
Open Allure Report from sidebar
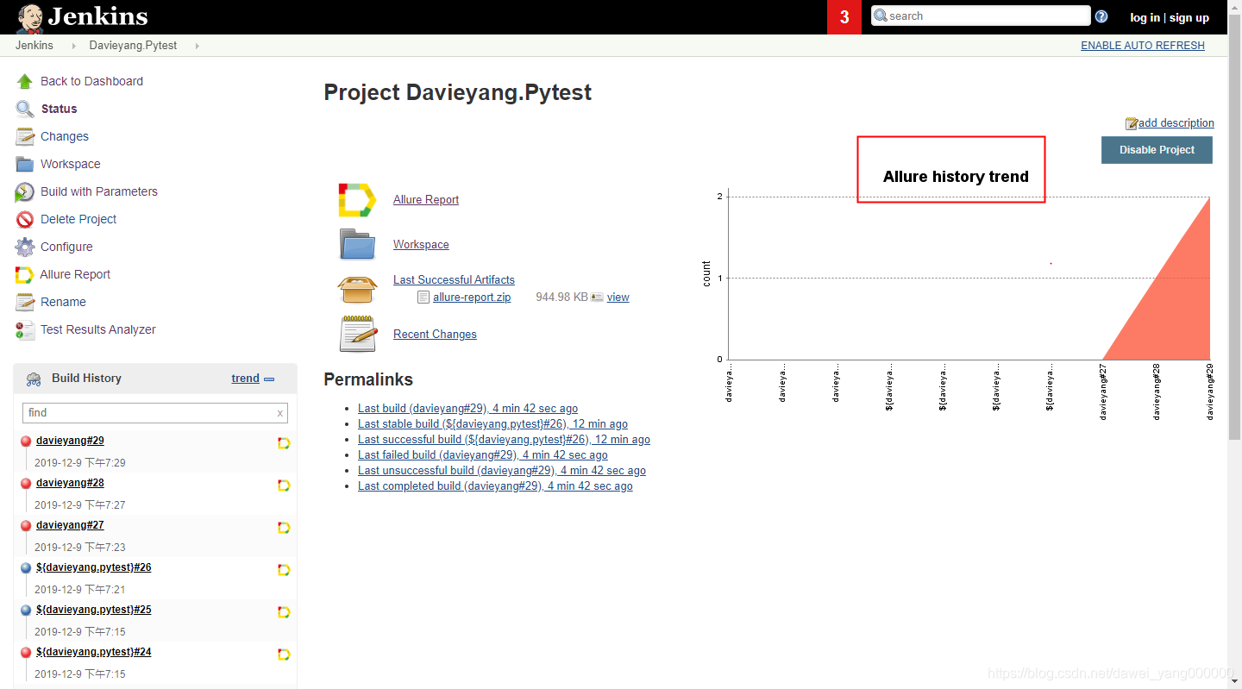(75, 274)
